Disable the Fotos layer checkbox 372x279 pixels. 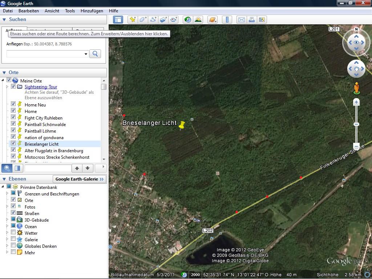pyautogui.click(x=13, y=206)
